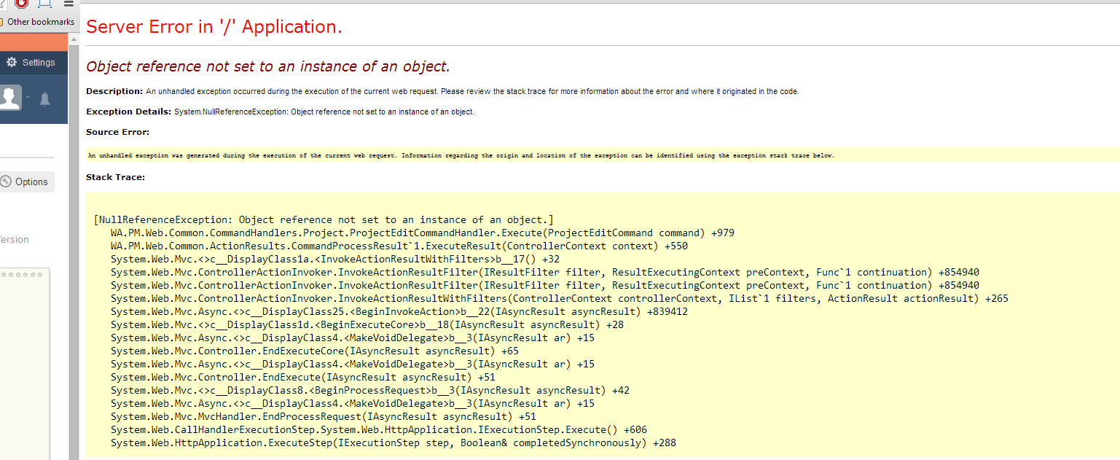Click the Stack Trace label
Screen dimensions: 1120x460
coord(115,177)
